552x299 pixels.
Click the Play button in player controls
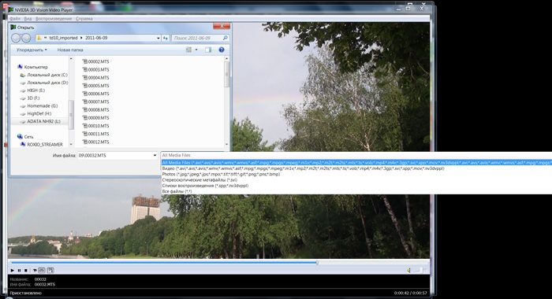pos(13,270)
